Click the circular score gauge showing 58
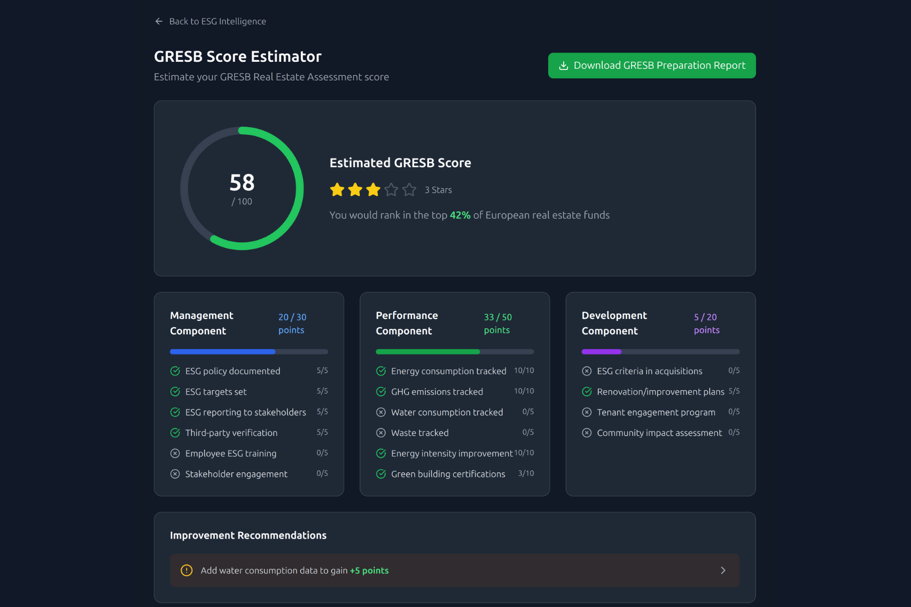This screenshot has width=911, height=607. 242,189
